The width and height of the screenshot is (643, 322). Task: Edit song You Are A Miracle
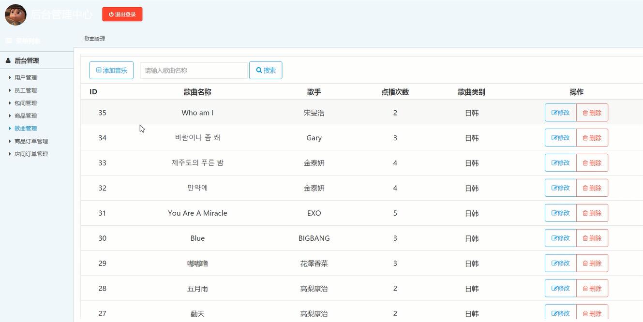click(561, 213)
